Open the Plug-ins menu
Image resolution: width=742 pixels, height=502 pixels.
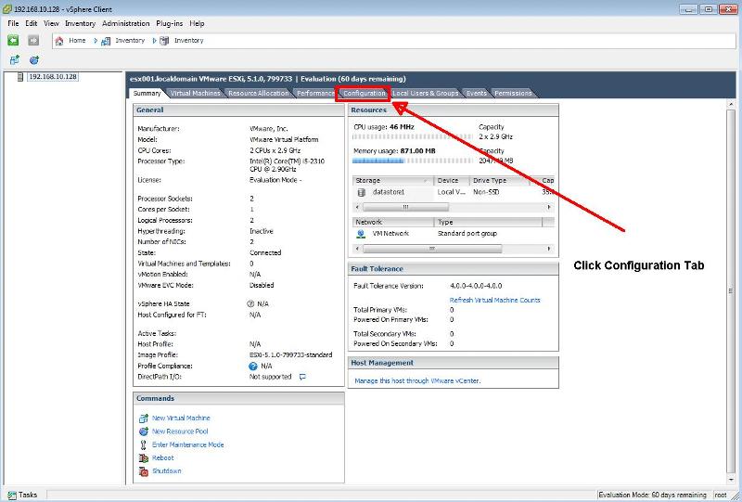click(x=170, y=23)
